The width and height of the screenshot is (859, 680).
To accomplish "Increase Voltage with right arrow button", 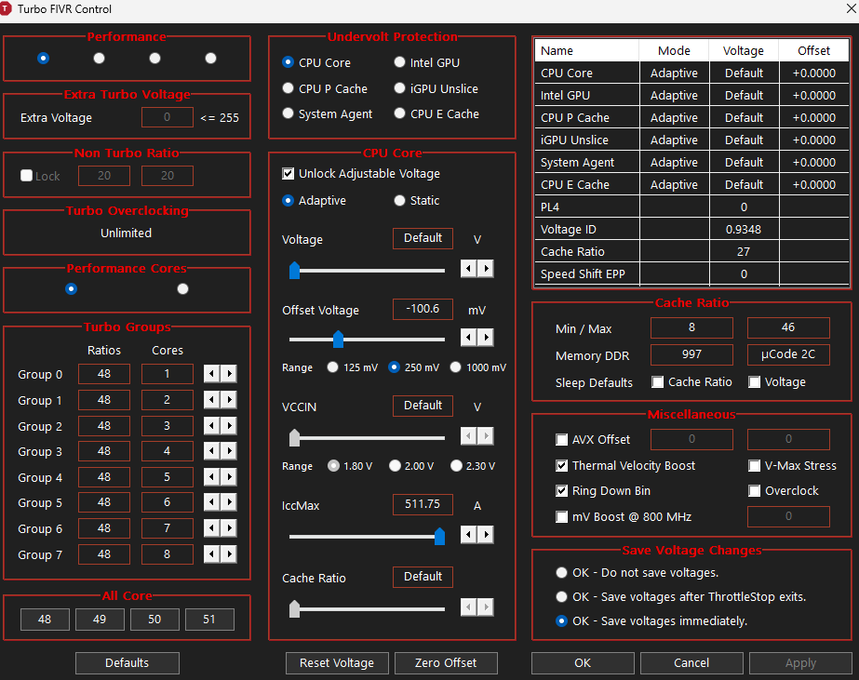I will tap(486, 269).
